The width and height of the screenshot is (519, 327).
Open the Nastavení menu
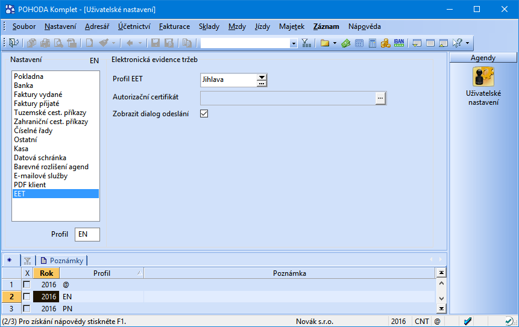coord(60,26)
